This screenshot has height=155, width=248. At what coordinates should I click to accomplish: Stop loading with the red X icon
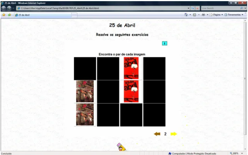coord(198,8)
